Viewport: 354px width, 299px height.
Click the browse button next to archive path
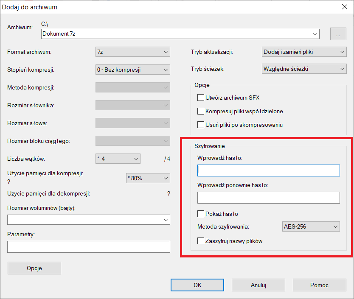(x=338, y=35)
